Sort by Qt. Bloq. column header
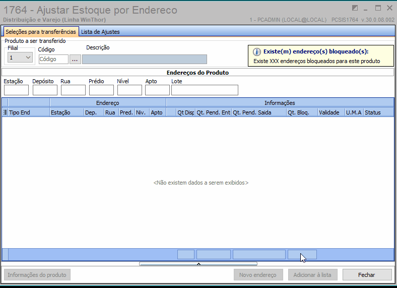 click(302, 112)
